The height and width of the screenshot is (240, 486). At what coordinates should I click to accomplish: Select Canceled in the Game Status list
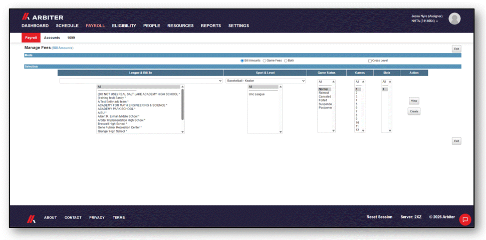point(325,96)
